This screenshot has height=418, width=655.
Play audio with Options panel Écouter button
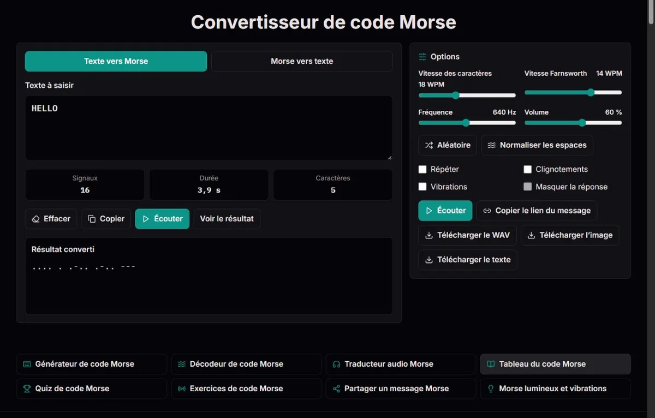[445, 211]
